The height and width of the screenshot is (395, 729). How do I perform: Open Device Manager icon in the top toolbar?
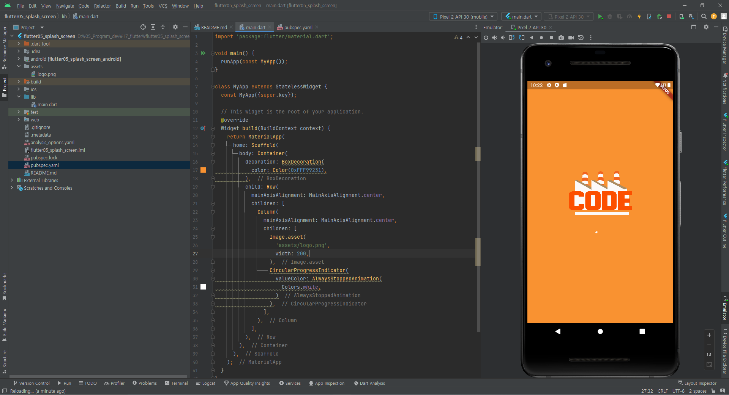(682, 17)
